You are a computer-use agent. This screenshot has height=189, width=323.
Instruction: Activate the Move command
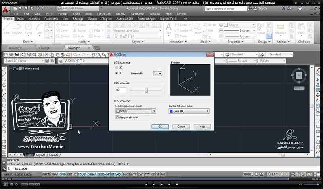[62, 25]
